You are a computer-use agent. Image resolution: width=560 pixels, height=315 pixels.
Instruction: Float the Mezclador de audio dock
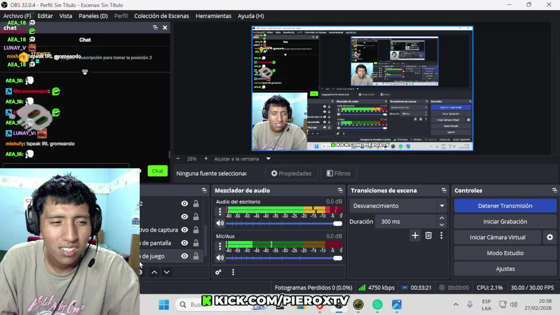click(x=340, y=190)
